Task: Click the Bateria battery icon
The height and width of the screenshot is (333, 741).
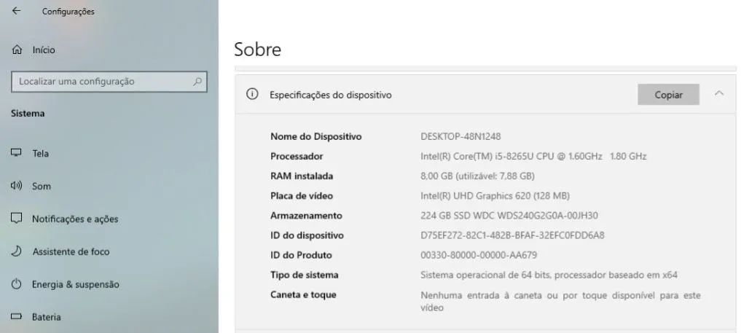Action: [17, 316]
